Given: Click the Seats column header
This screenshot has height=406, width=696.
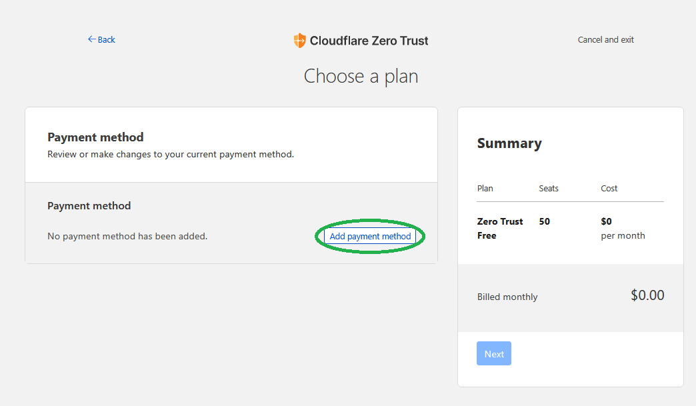Looking at the screenshot, I should (549, 189).
